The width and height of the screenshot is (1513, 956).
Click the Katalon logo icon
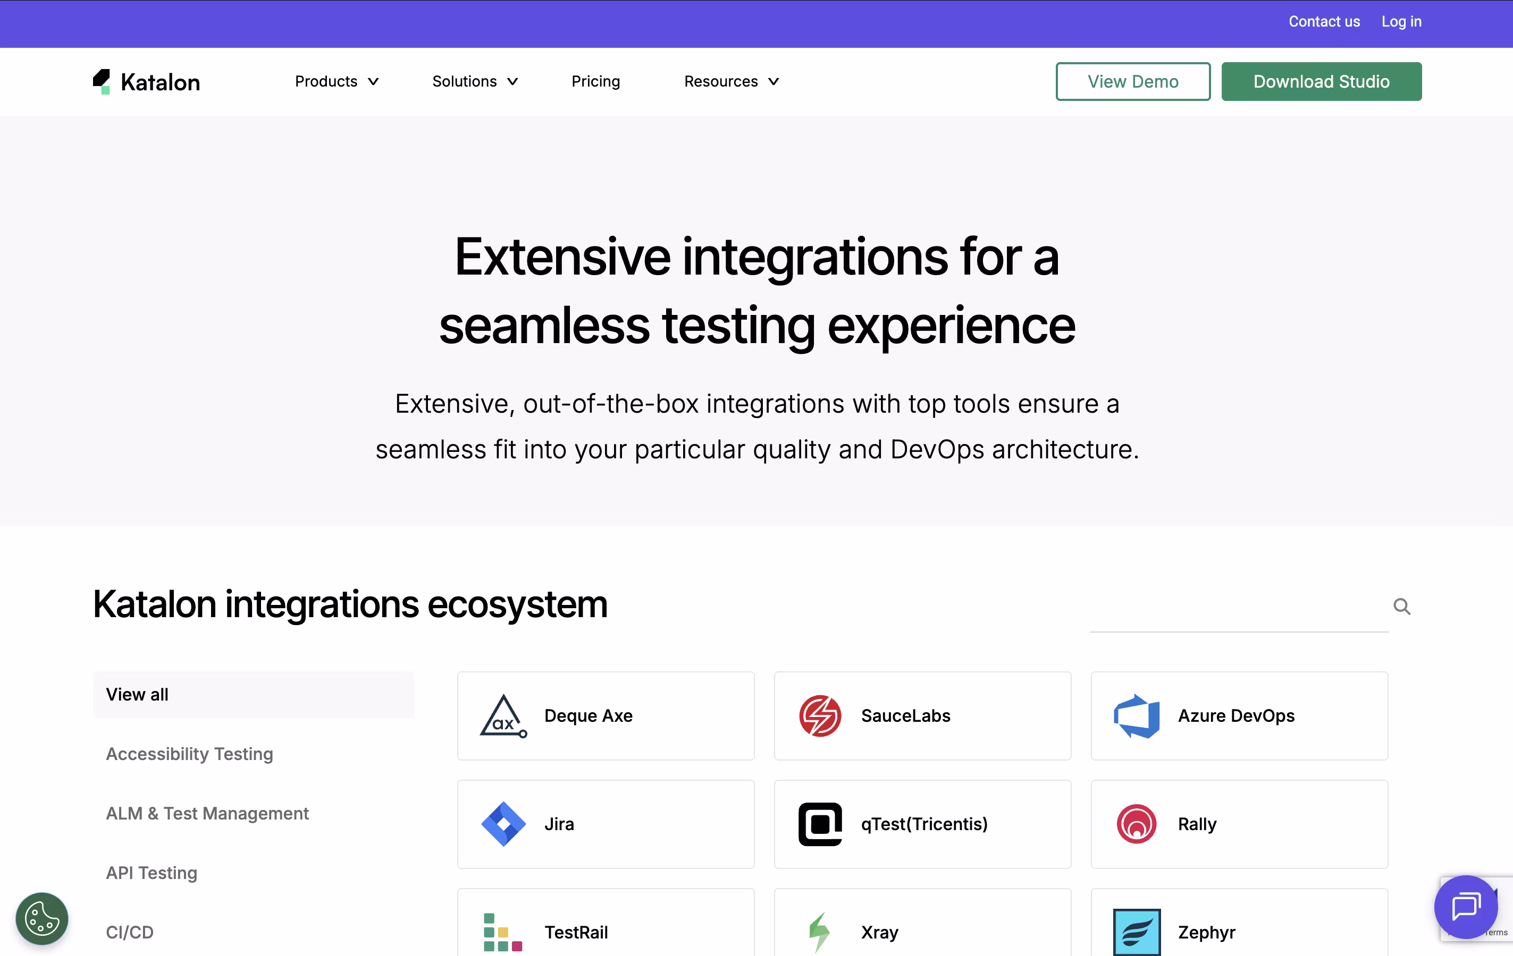[x=102, y=82]
